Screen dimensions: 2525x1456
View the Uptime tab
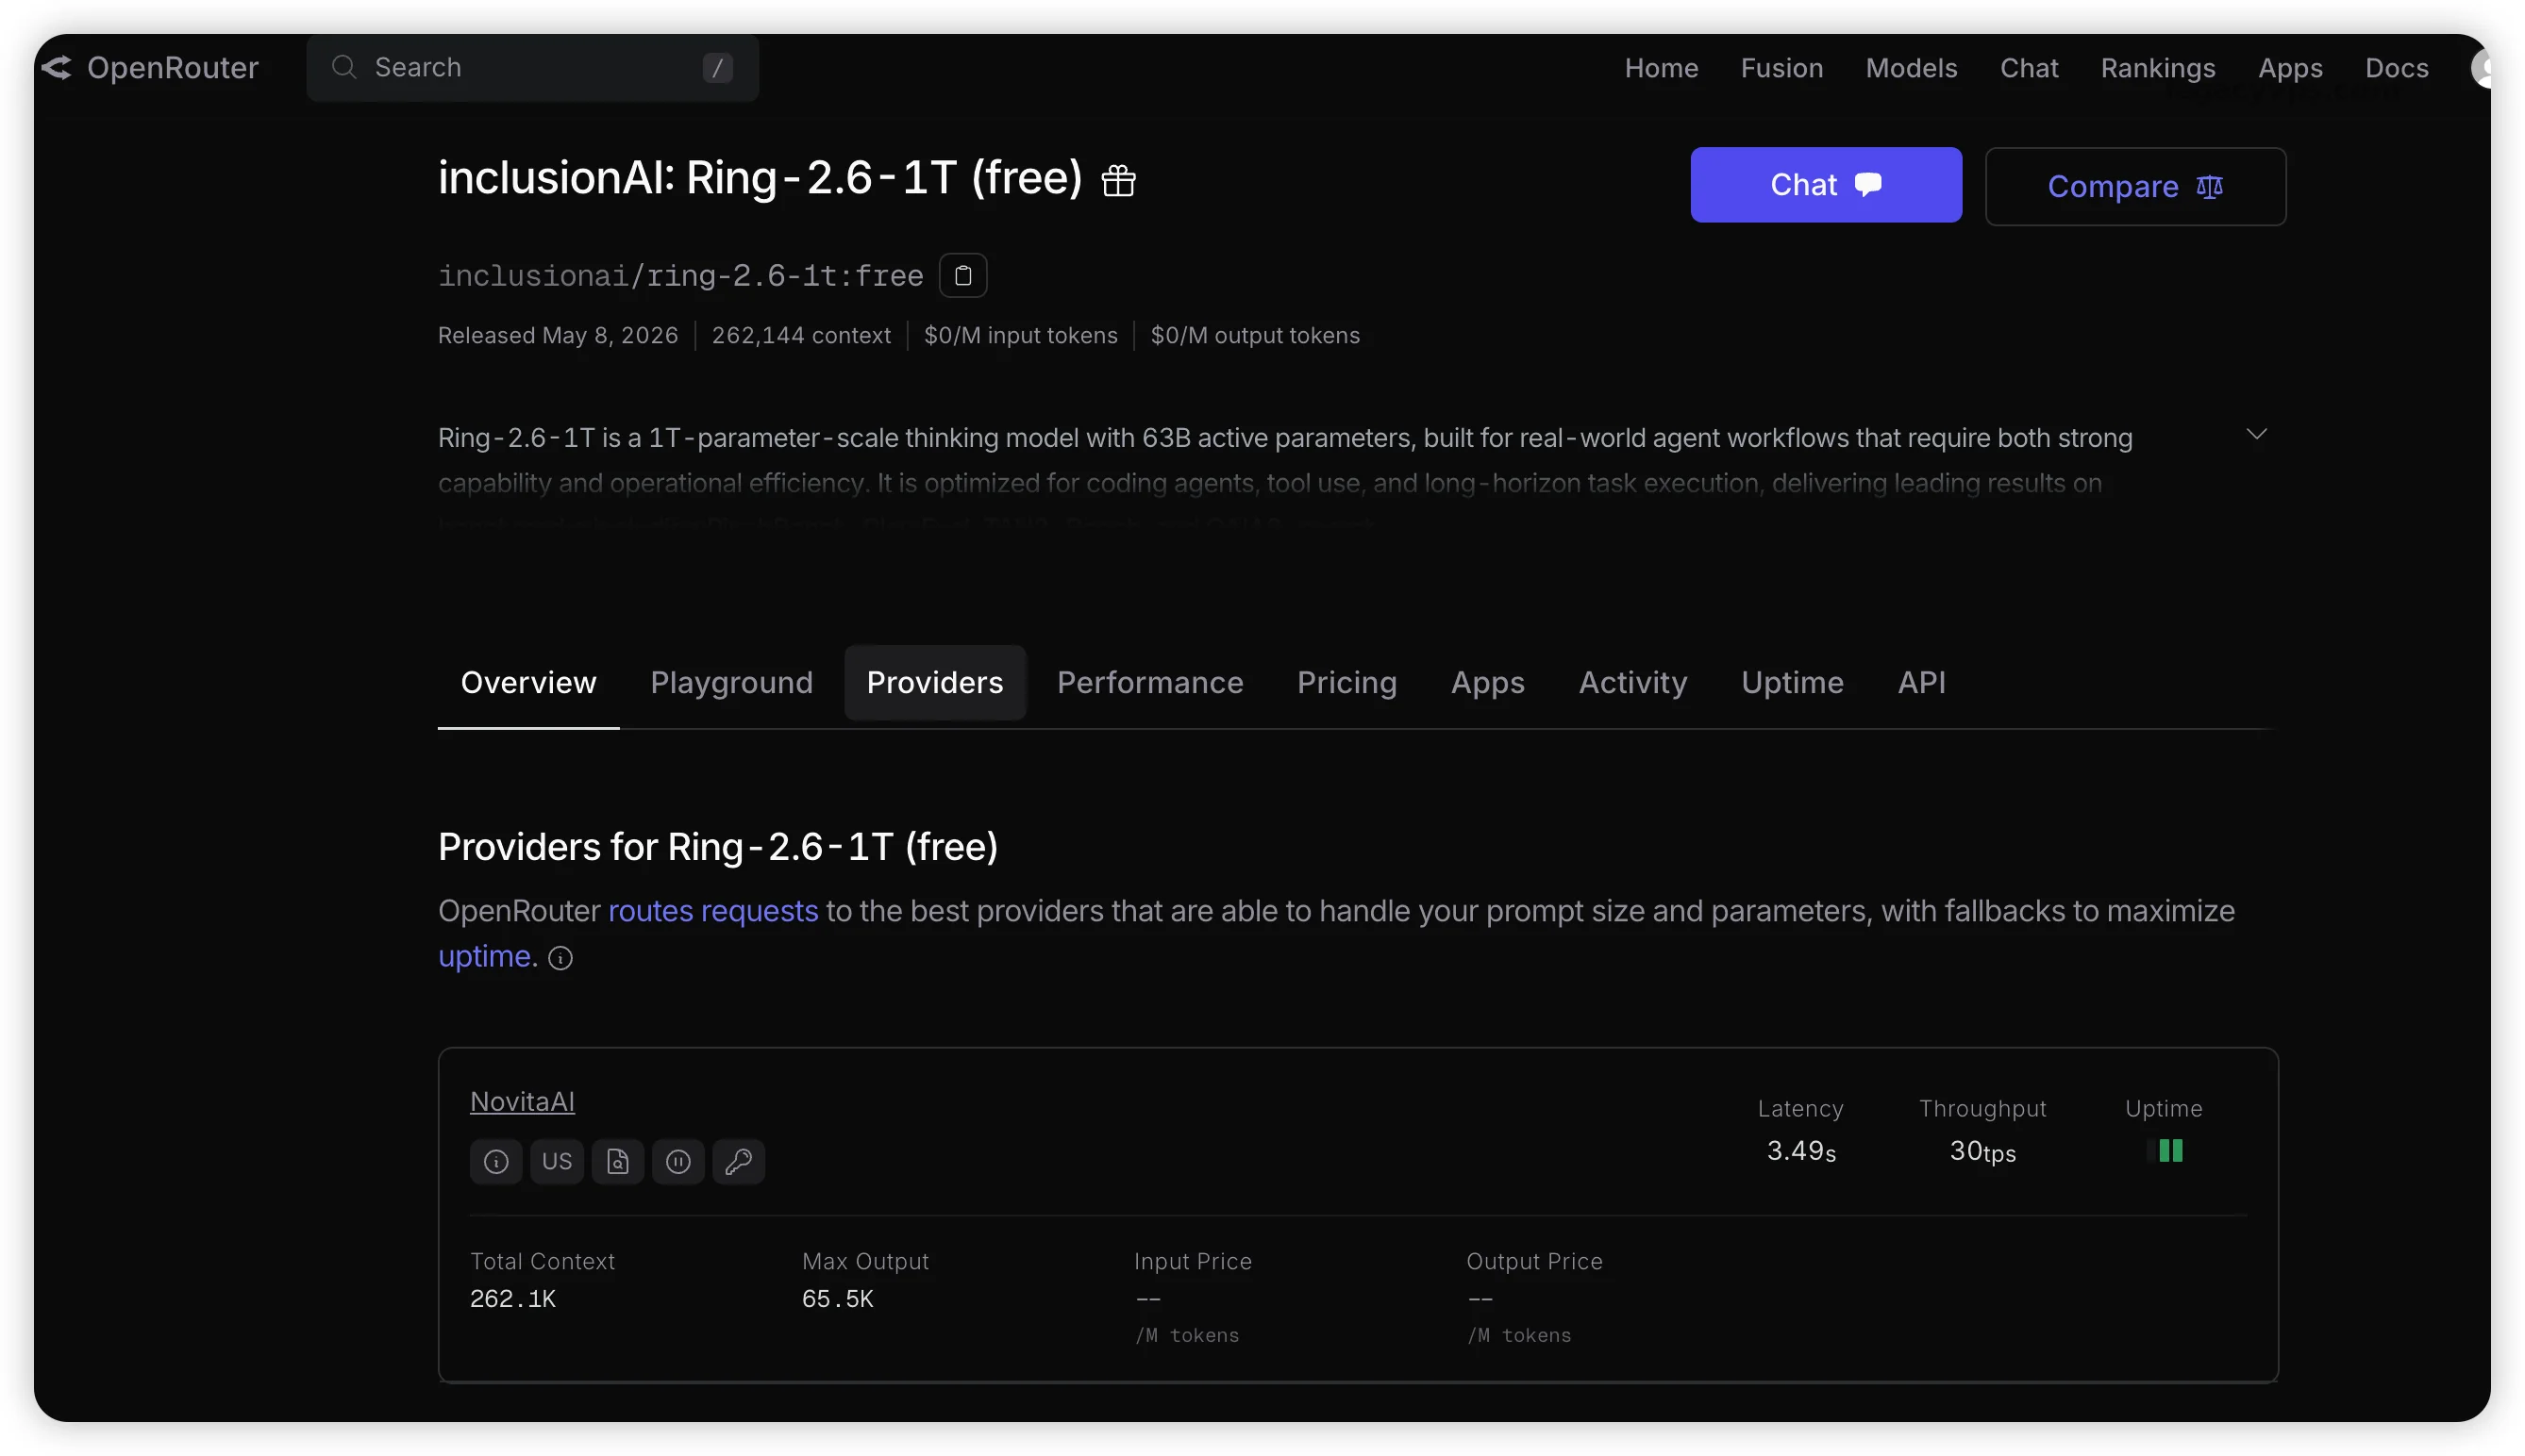point(1792,682)
